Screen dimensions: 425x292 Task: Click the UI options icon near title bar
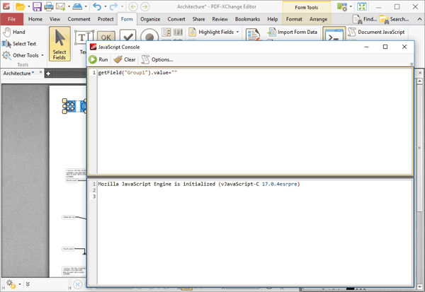[342, 7]
